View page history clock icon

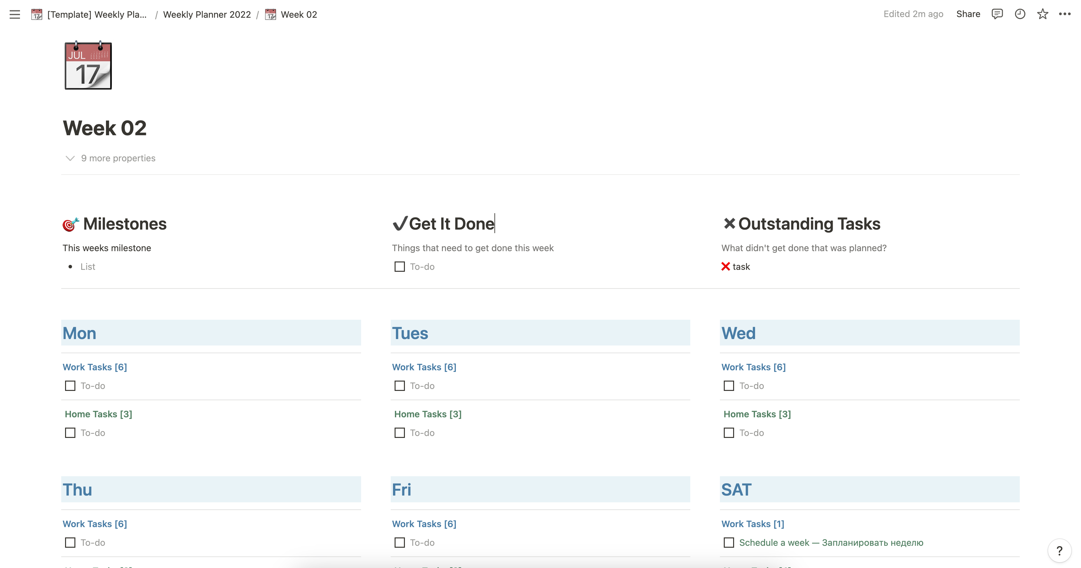(1020, 14)
